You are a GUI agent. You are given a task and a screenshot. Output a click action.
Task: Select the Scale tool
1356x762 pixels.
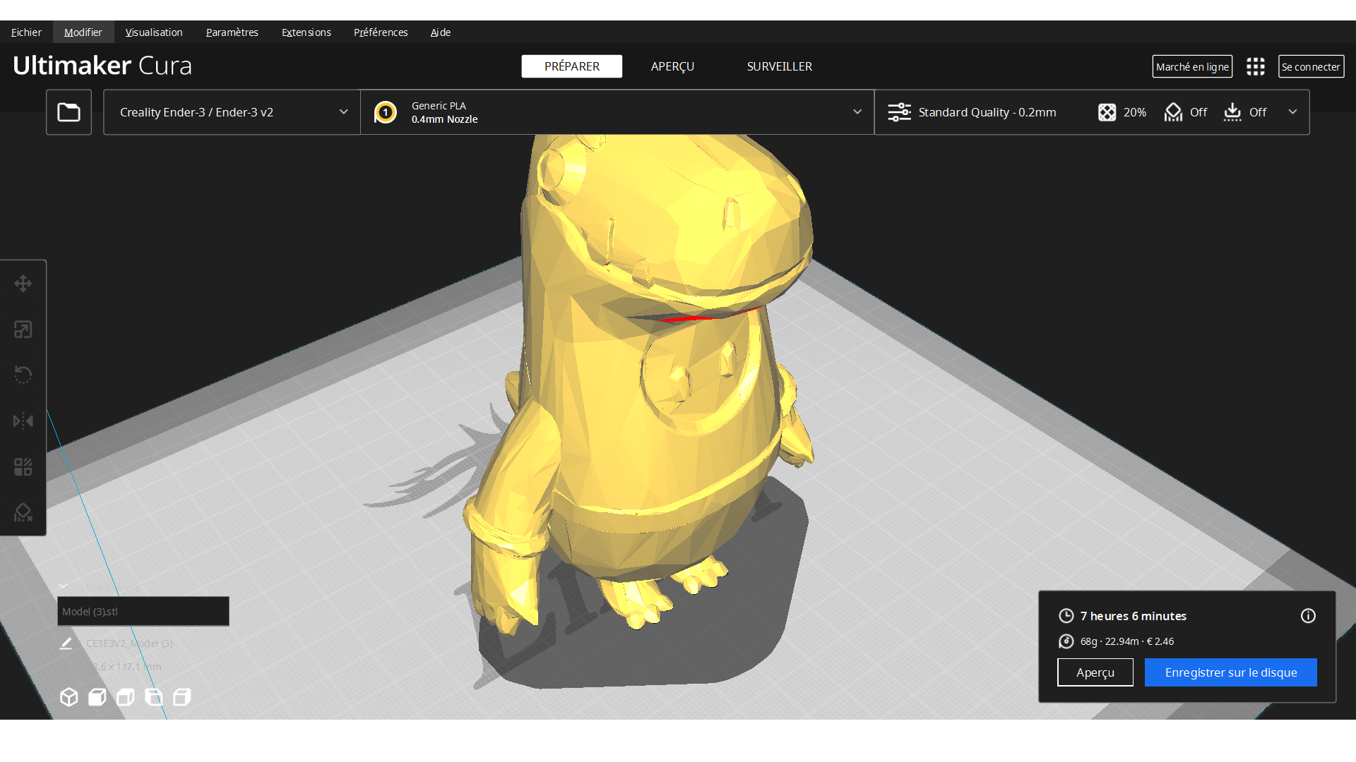(23, 329)
